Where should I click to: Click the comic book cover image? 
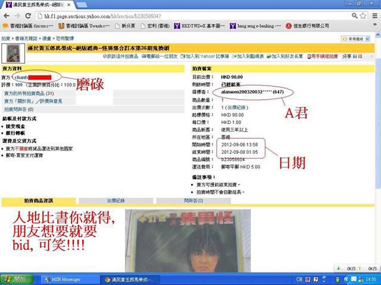[188, 240]
